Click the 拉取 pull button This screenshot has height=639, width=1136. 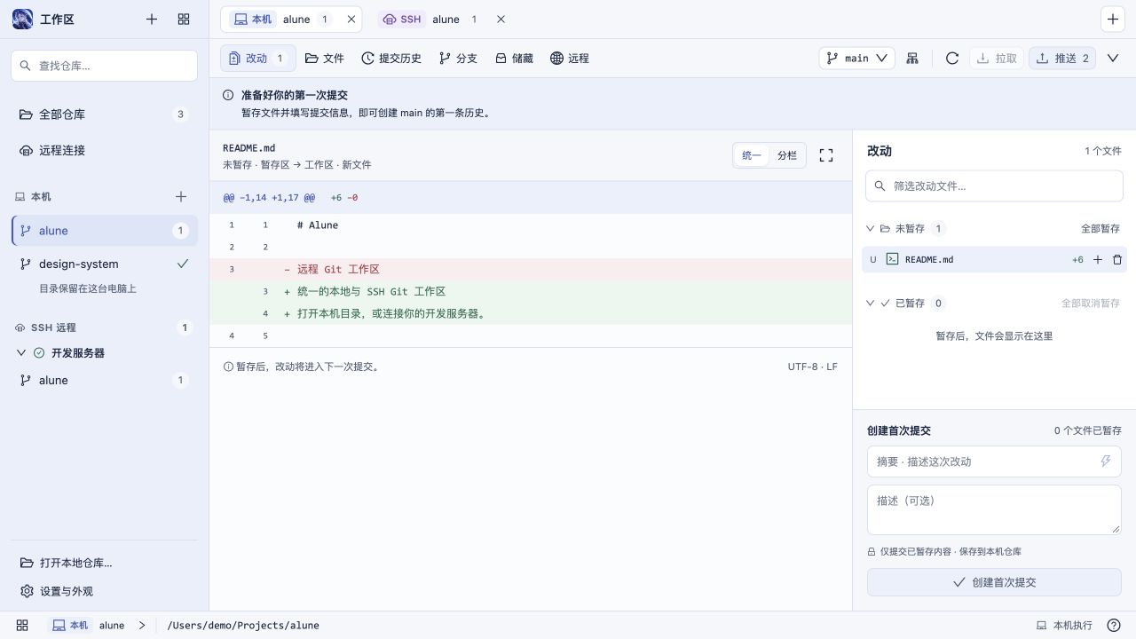(x=997, y=59)
